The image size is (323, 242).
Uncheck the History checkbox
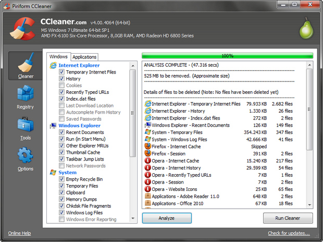pos(61,79)
